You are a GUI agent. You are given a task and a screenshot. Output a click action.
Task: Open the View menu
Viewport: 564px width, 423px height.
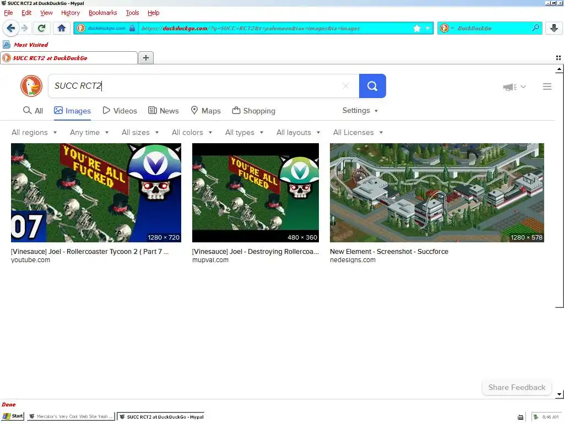coord(46,13)
